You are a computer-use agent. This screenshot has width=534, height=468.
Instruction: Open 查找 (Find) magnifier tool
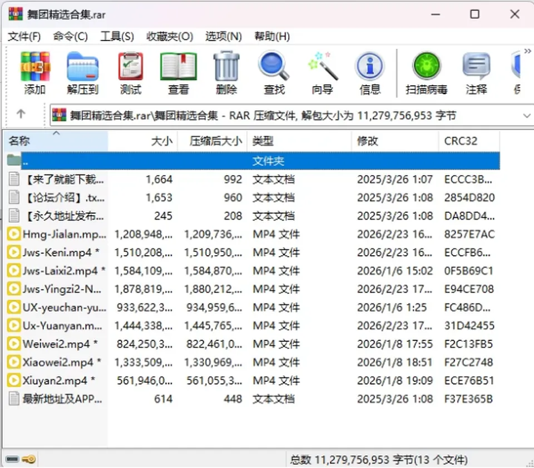pos(274,66)
